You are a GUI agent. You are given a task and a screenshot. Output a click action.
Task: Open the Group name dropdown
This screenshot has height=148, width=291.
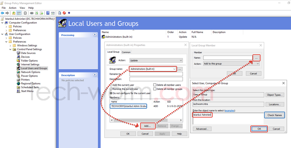click(x=174, y=69)
